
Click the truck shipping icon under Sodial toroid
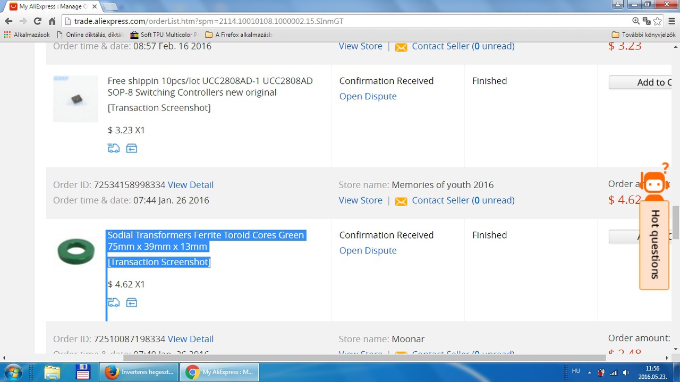point(114,302)
